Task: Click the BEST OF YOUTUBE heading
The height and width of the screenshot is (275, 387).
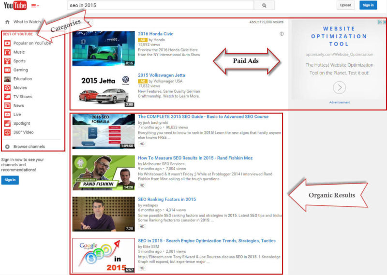Action: click(18, 34)
